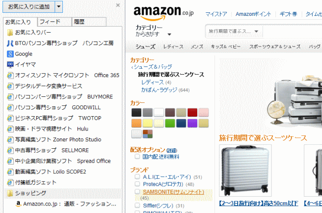Click the イイヤマ favorite icon
322x213 pixels.
(10, 65)
